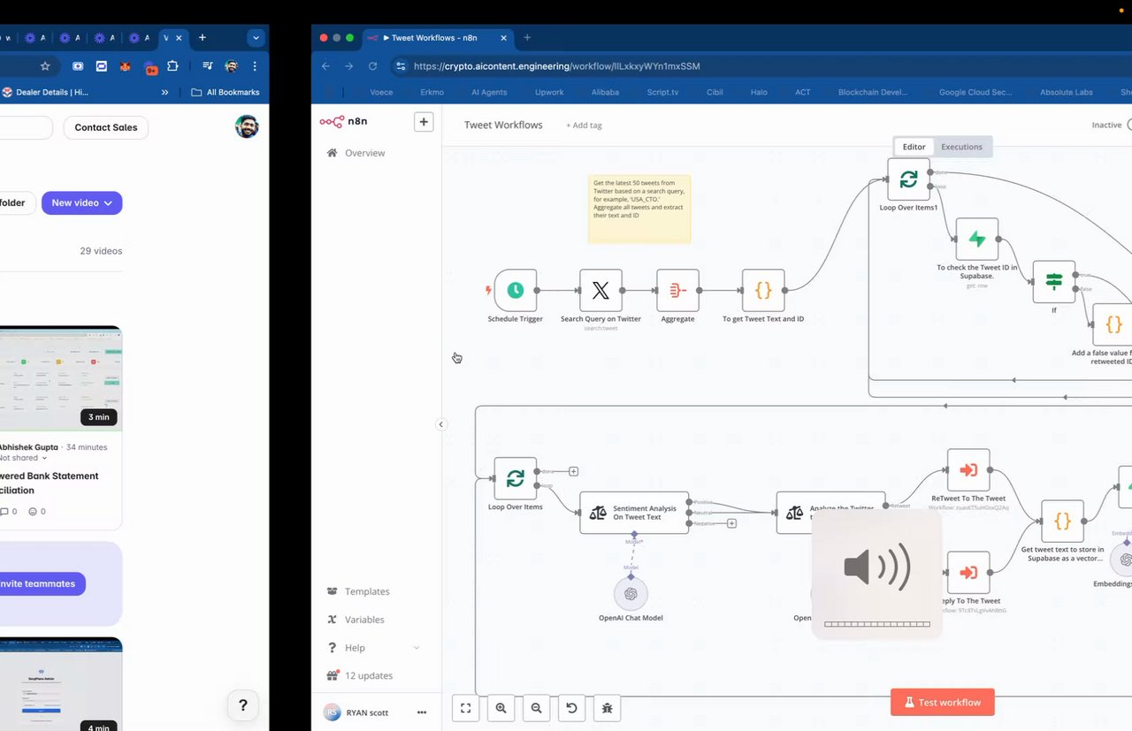Open the All Bookmarks folder
The image size is (1132, 731).
point(226,92)
